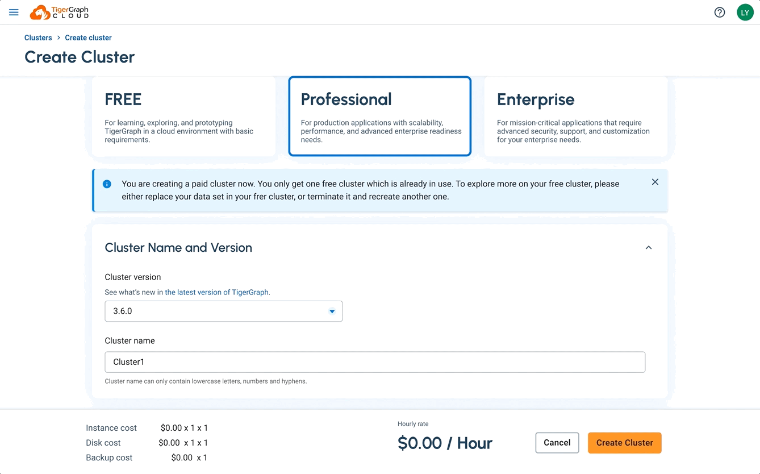Click the Instance cost label
760x474 pixels.
[x=111, y=428]
